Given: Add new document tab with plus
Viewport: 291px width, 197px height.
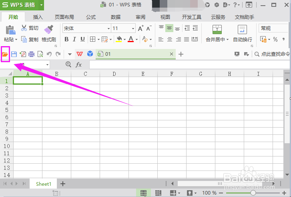Looking at the screenshot, I should coord(181,54).
